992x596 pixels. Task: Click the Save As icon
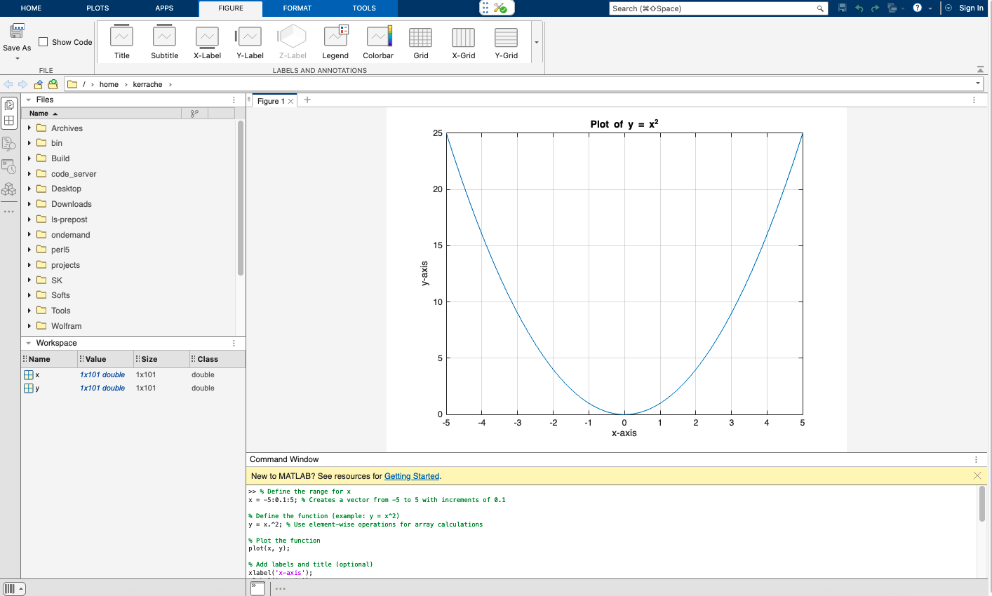point(17,32)
